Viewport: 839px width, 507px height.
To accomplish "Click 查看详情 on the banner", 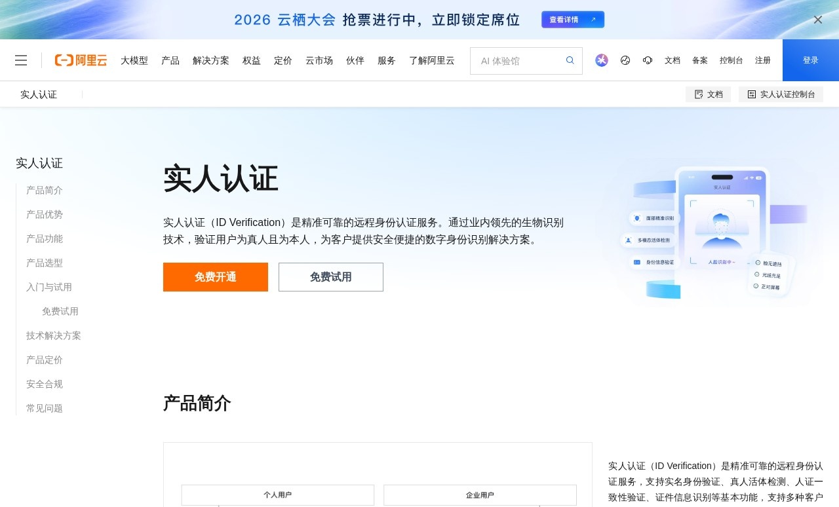I will click(x=573, y=20).
